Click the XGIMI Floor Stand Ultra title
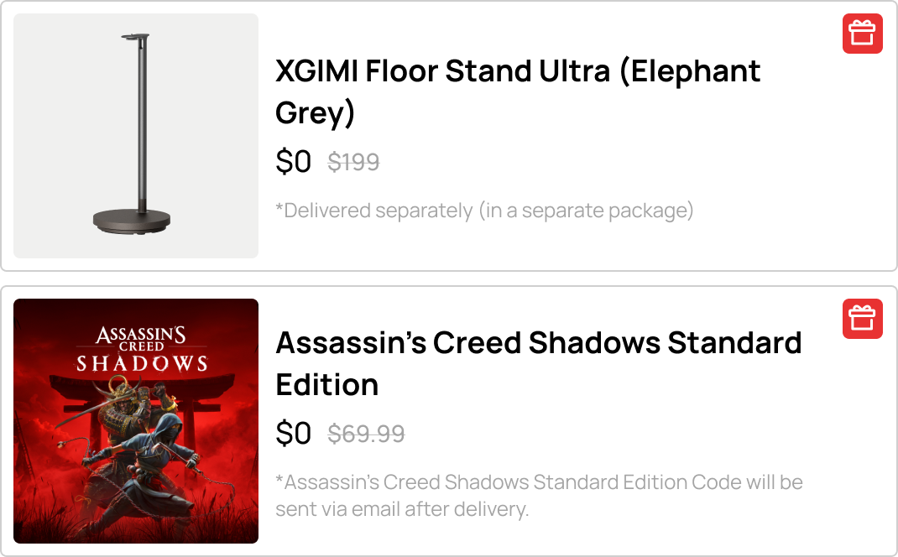 (x=518, y=72)
